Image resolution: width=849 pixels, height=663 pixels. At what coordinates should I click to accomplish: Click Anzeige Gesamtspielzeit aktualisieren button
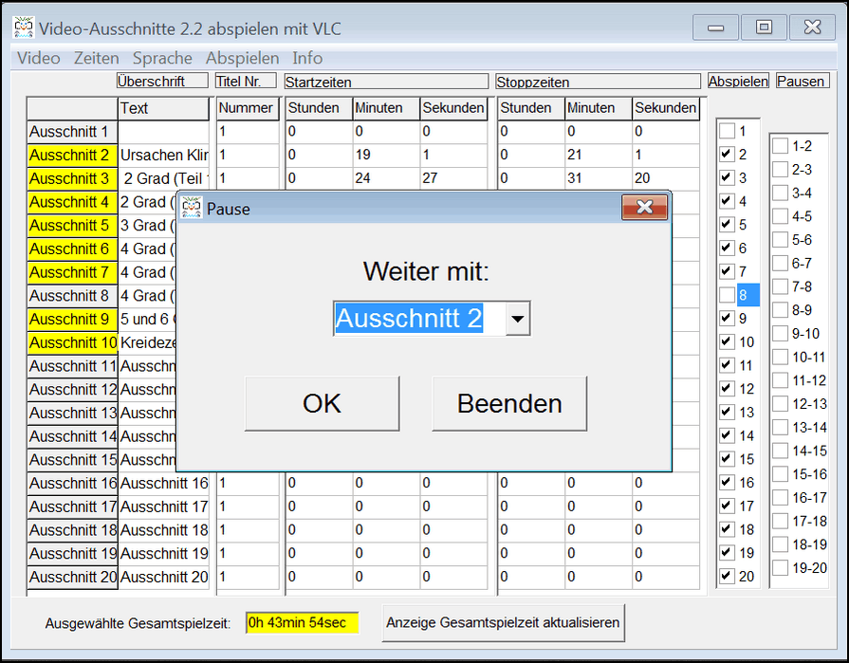click(x=503, y=623)
